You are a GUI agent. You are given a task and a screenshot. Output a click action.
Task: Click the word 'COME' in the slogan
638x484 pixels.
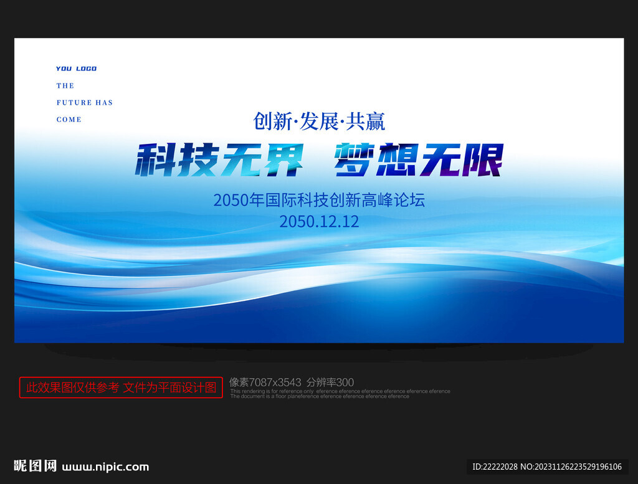(x=69, y=120)
